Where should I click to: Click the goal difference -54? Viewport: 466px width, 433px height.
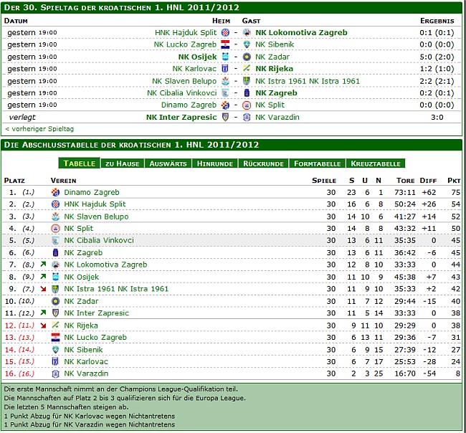pos(429,373)
